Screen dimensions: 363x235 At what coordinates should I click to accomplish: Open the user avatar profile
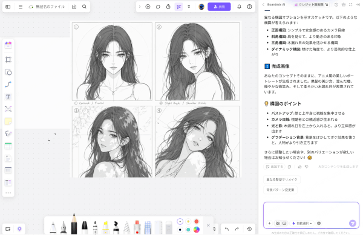point(201,7)
